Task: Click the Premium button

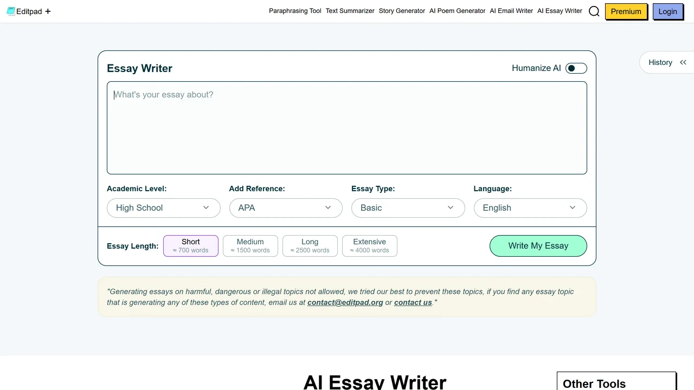Action: pyautogui.click(x=626, y=11)
